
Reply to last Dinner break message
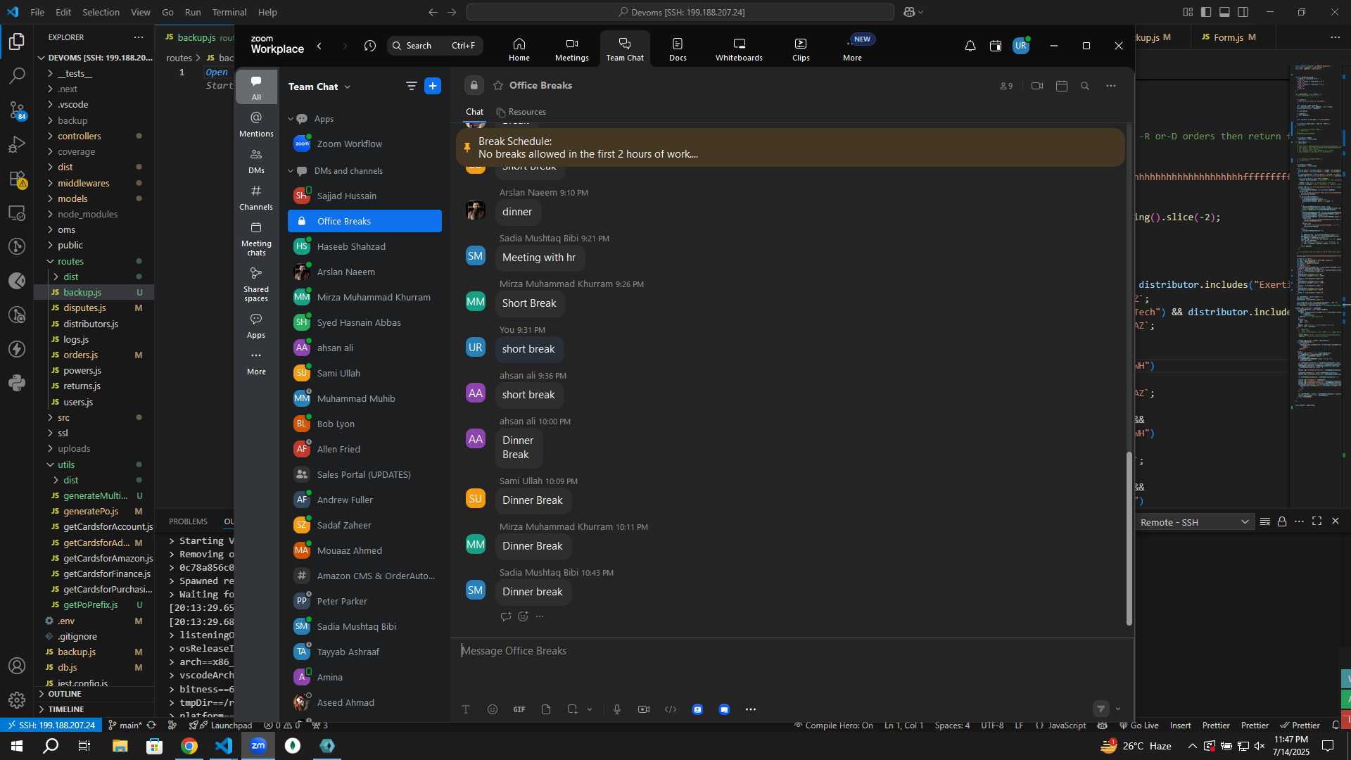coord(505,616)
